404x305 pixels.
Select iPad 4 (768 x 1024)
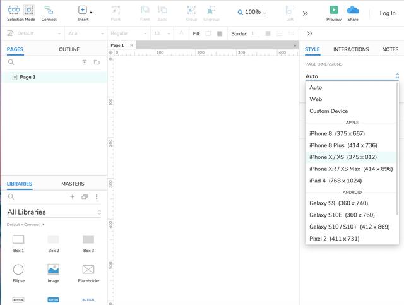pos(351,181)
